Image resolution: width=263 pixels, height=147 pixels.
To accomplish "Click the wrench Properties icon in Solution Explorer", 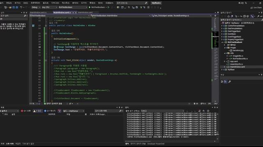I will coord(258,16).
